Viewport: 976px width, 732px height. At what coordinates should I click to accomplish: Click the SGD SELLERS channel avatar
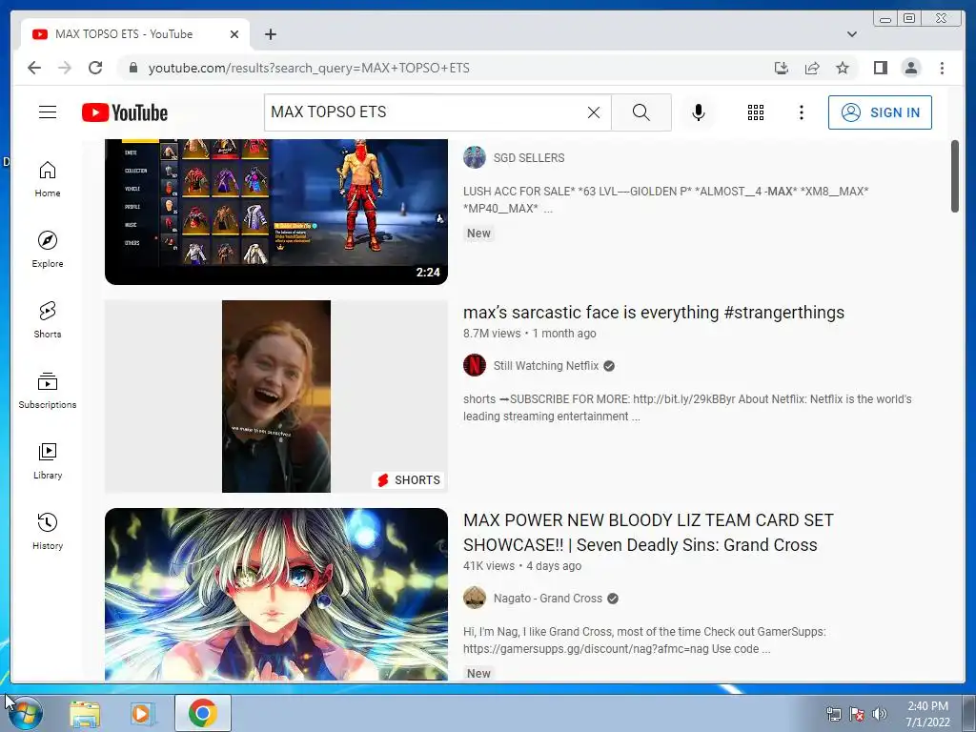pyautogui.click(x=475, y=157)
